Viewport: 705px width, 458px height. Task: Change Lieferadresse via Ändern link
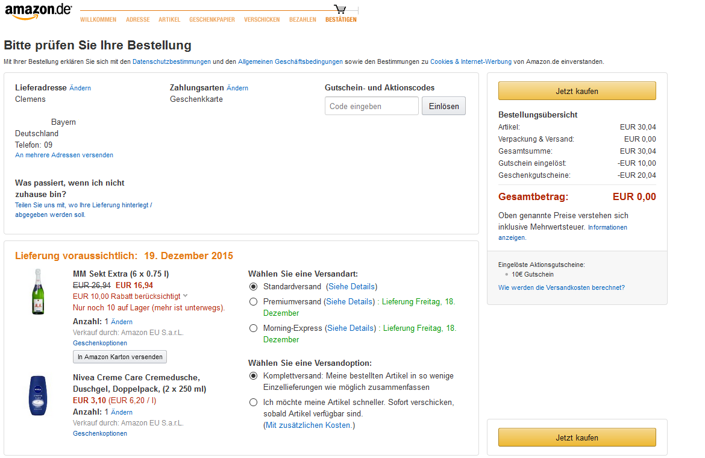pos(80,88)
